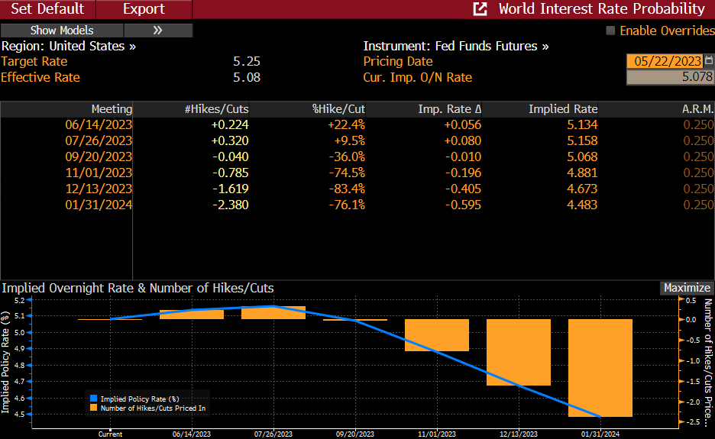Maximize the Implied Overnight Rate chart
The width and height of the screenshot is (715, 439).
(x=687, y=288)
